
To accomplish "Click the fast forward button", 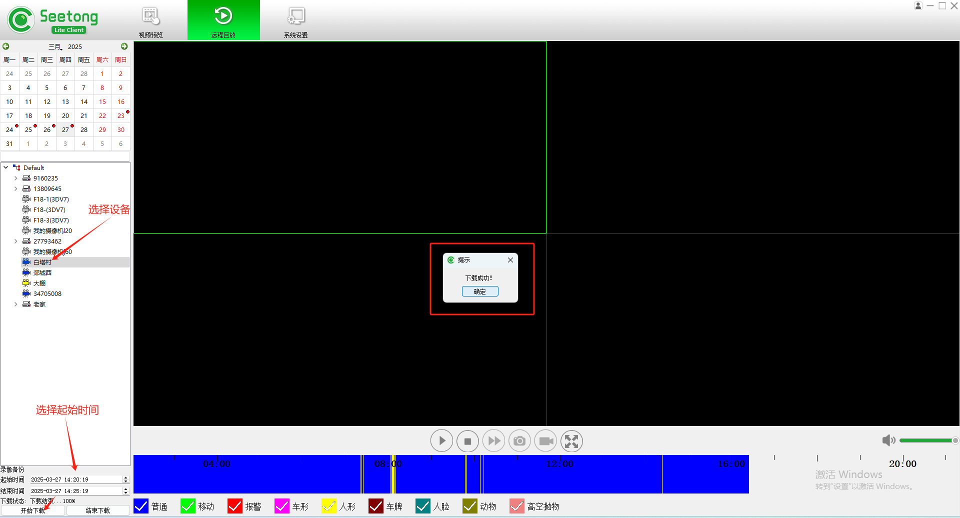I will click(x=493, y=441).
